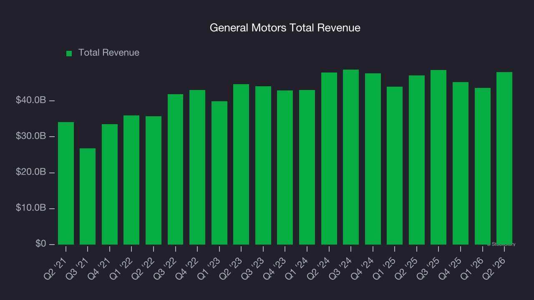Select the Q1 '25 revenue bar
The height and width of the screenshot is (300, 534).
coord(395,165)
